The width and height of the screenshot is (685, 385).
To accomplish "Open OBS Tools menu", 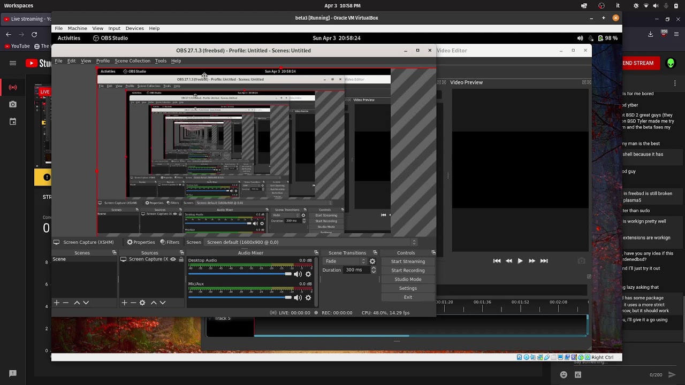I will [161, 61].
